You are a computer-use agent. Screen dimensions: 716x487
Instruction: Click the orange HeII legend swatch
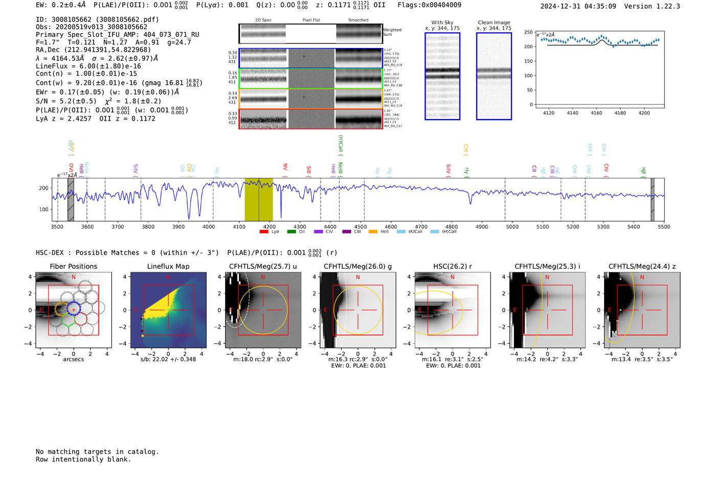pyautogui.click(x=373, y=232)
